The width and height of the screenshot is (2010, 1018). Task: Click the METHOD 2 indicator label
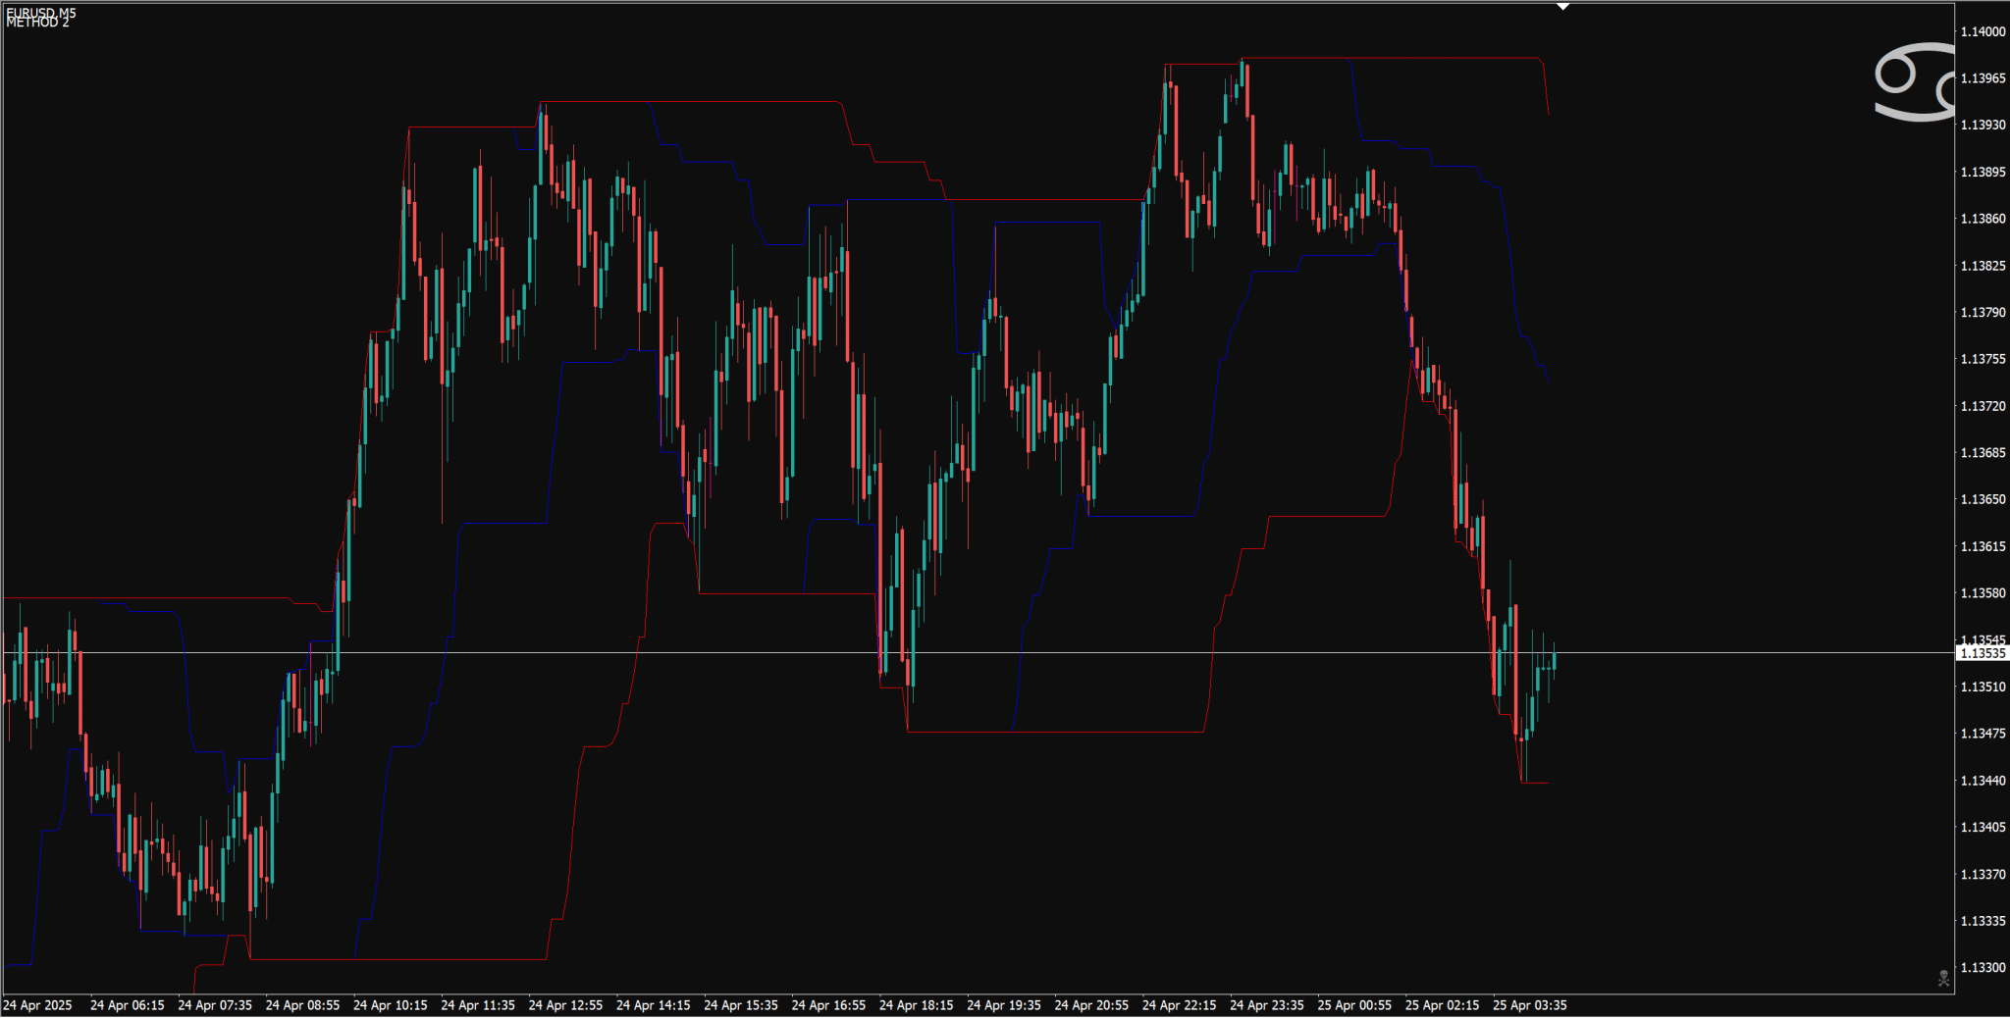(38, 23)
